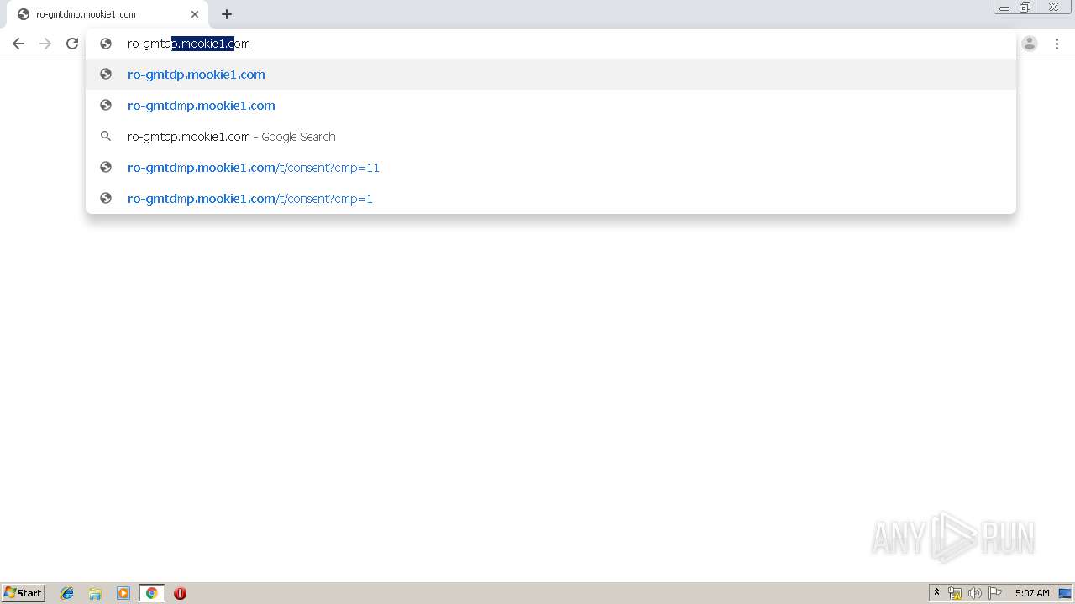The image size is (1075, 604).
Task: Click the show desktop tray button
Action: (x=1066, y=593)
